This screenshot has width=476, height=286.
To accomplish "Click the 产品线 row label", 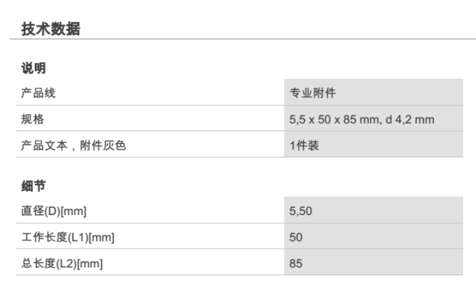I will click(39, 93).
